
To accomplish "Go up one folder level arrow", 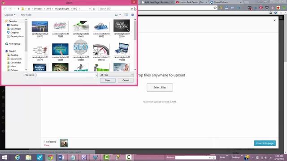I will 18,9.
